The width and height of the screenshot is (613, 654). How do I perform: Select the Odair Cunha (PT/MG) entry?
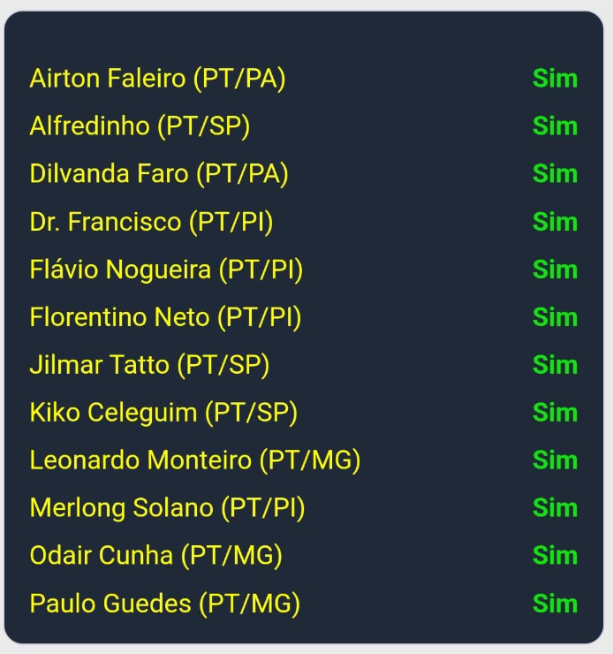(155, 556)
